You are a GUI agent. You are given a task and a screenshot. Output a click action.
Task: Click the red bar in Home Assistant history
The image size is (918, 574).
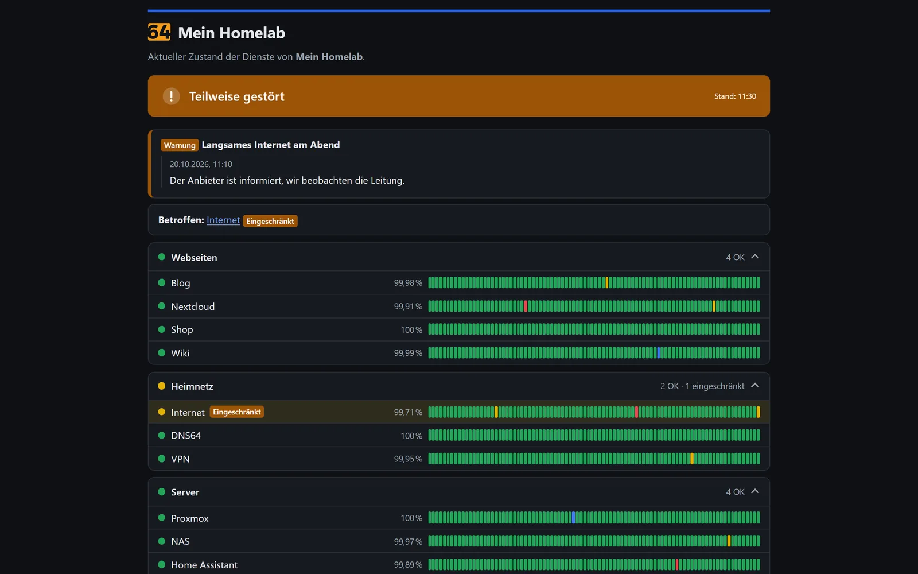677,565
